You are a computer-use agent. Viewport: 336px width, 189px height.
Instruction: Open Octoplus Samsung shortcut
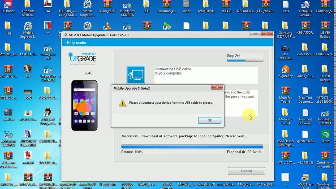[x=305, y=8]
